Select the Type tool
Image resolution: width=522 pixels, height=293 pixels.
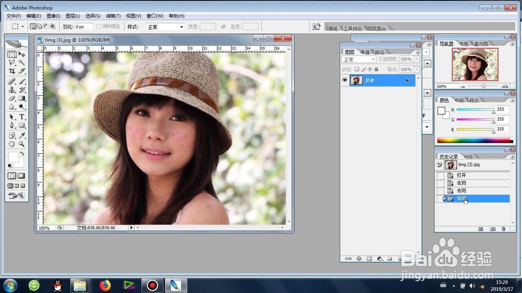22,117
